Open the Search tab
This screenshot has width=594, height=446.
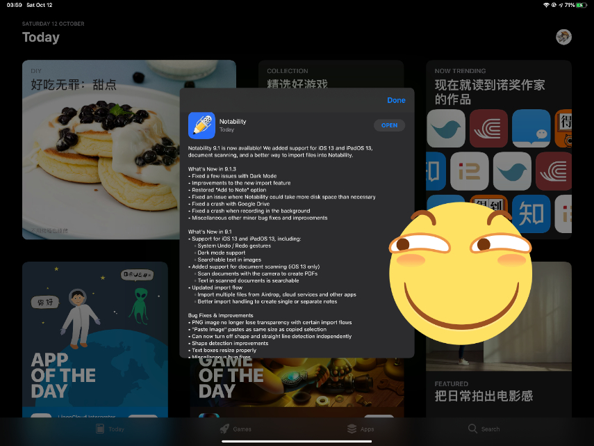(x=484, y=429)
